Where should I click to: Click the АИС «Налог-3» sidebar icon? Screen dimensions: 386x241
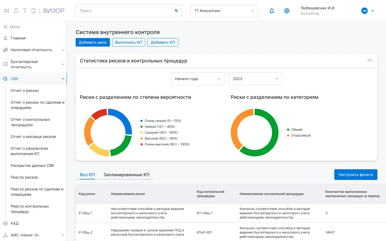5,235
